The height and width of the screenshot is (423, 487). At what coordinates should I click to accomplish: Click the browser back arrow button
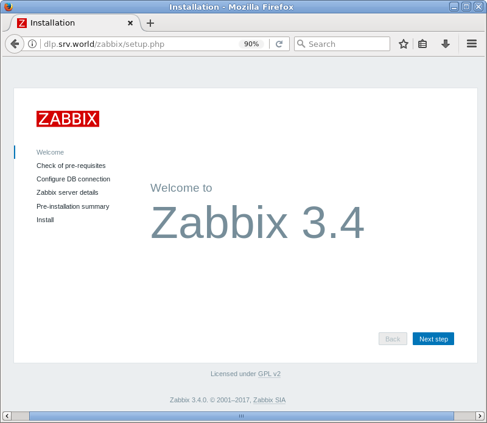coord(14,44)
